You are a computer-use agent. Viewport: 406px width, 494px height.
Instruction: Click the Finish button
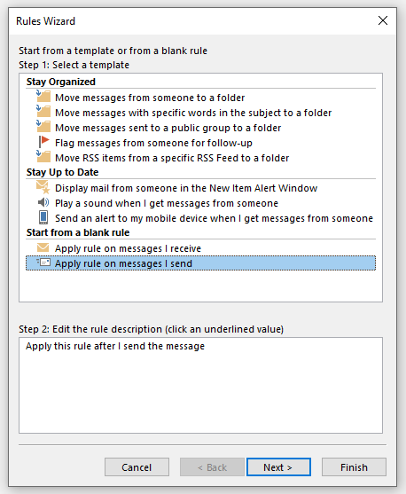354,467
